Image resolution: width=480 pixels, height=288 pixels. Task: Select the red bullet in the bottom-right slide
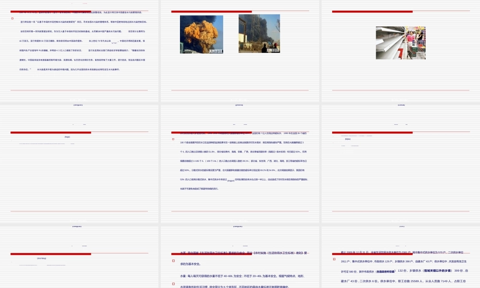tap(334, 261)
